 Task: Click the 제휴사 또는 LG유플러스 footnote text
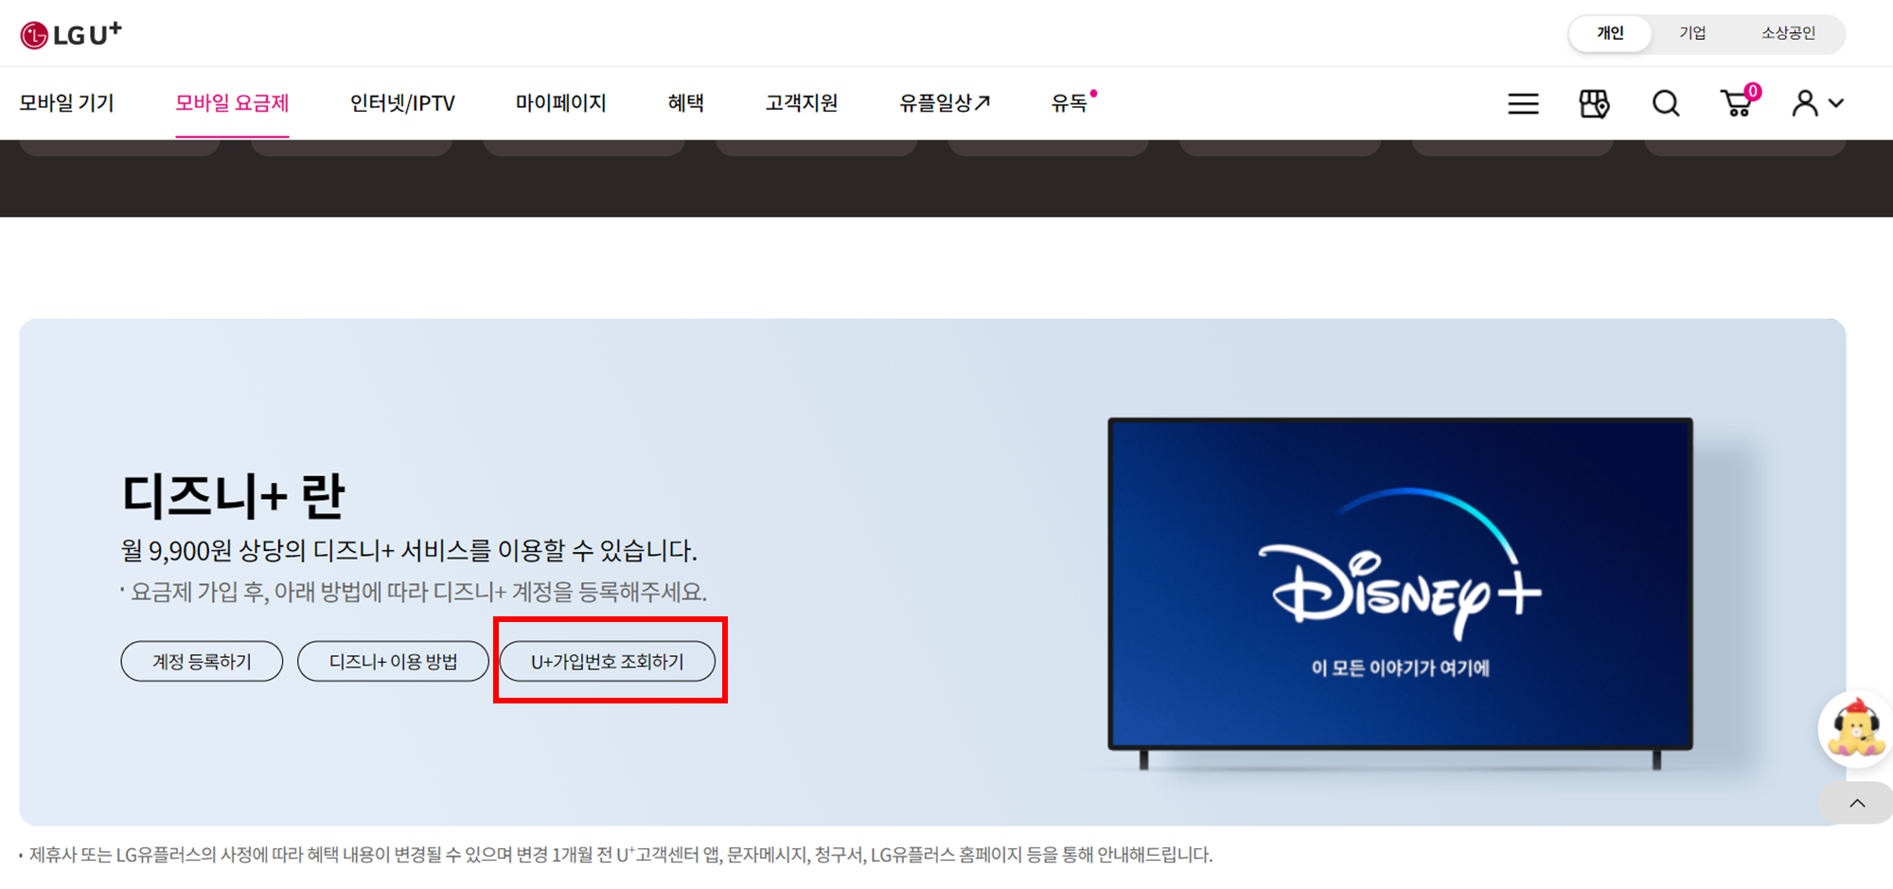[618, 855]
